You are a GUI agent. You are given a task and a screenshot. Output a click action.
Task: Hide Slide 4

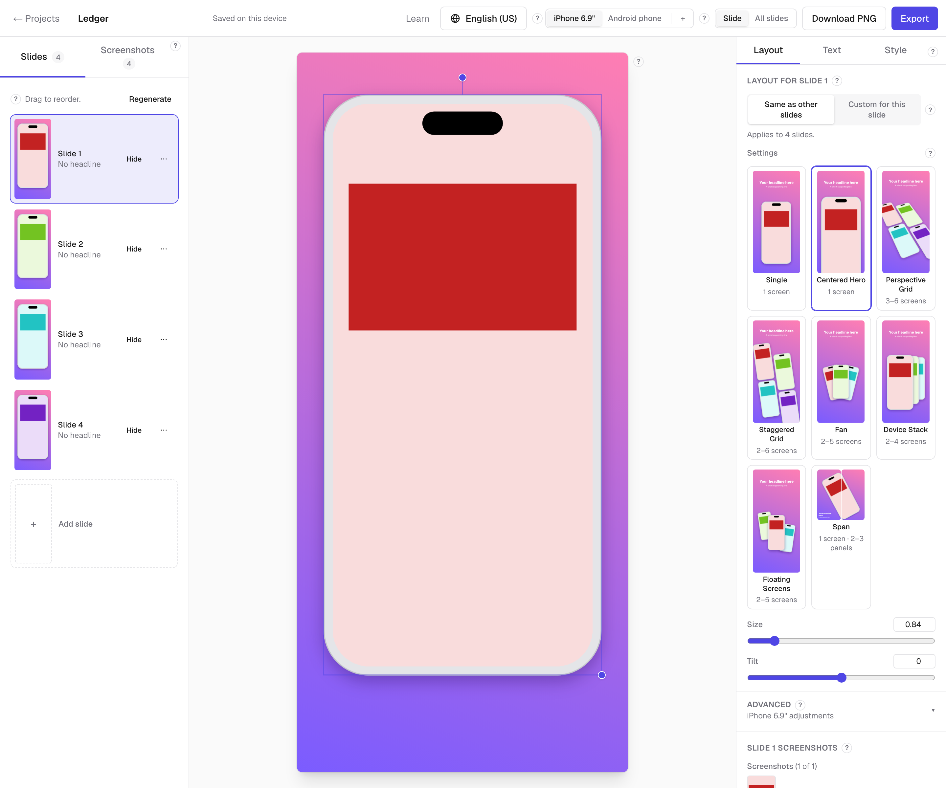click(134, 430)
